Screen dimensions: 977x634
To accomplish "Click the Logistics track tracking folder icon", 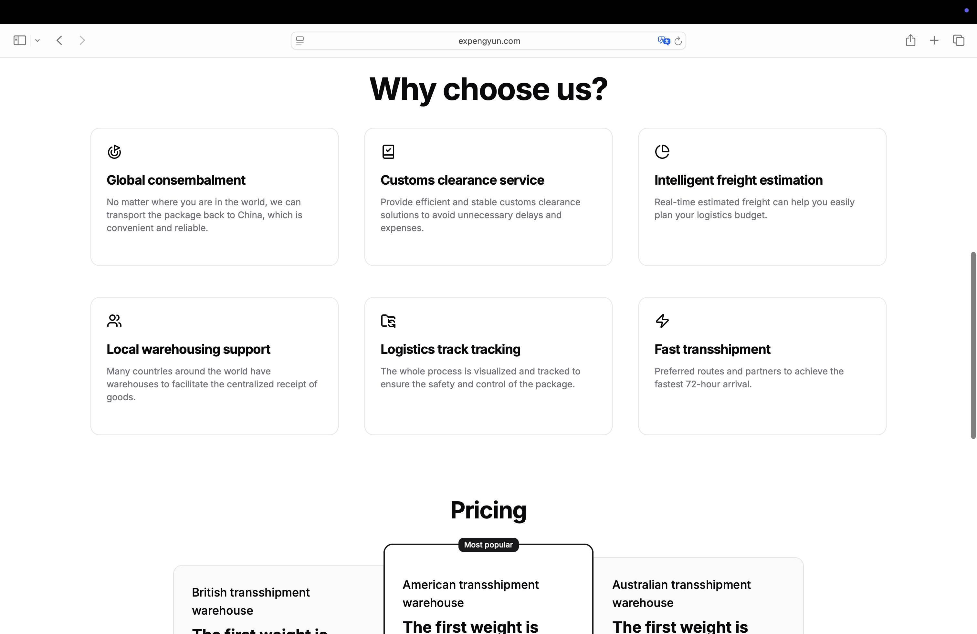I will (388, 321).
